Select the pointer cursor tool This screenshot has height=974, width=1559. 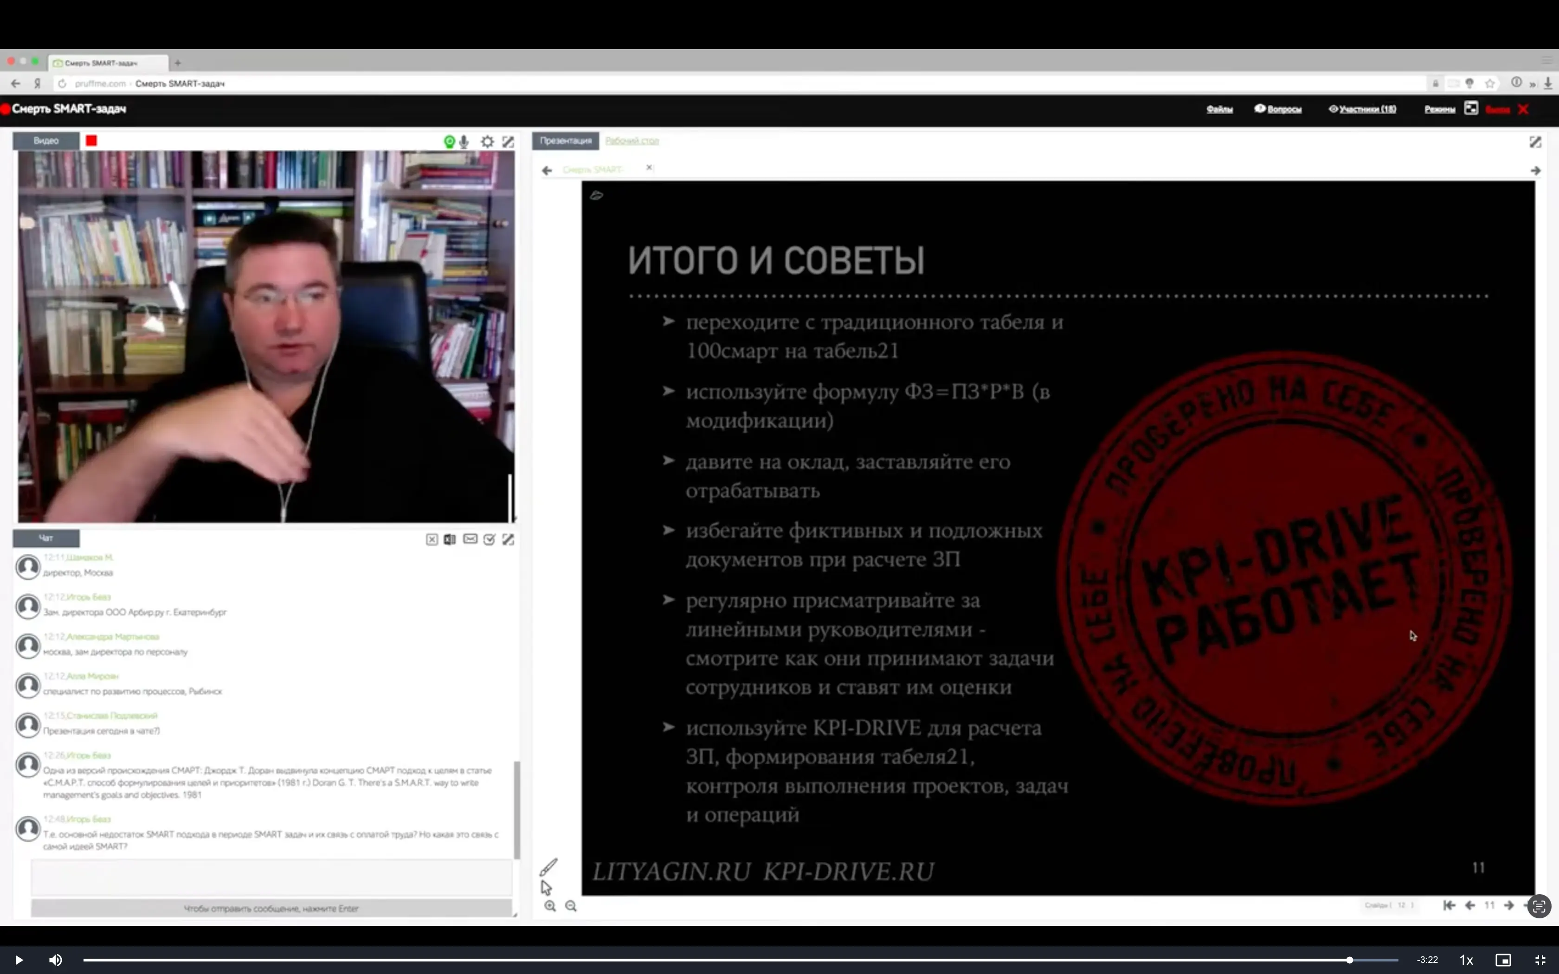[x=546, y=888]
